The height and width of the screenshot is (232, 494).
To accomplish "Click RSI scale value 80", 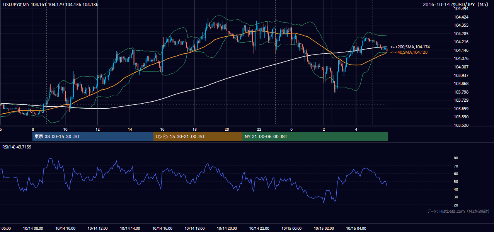I will (456, 158).
